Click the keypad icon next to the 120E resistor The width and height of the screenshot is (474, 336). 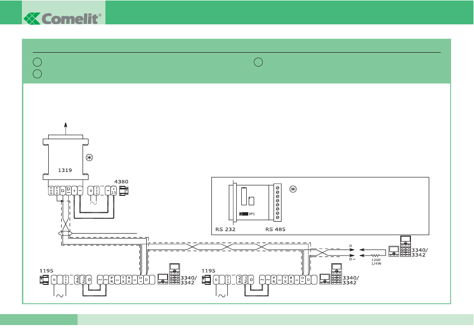[405, 246]
